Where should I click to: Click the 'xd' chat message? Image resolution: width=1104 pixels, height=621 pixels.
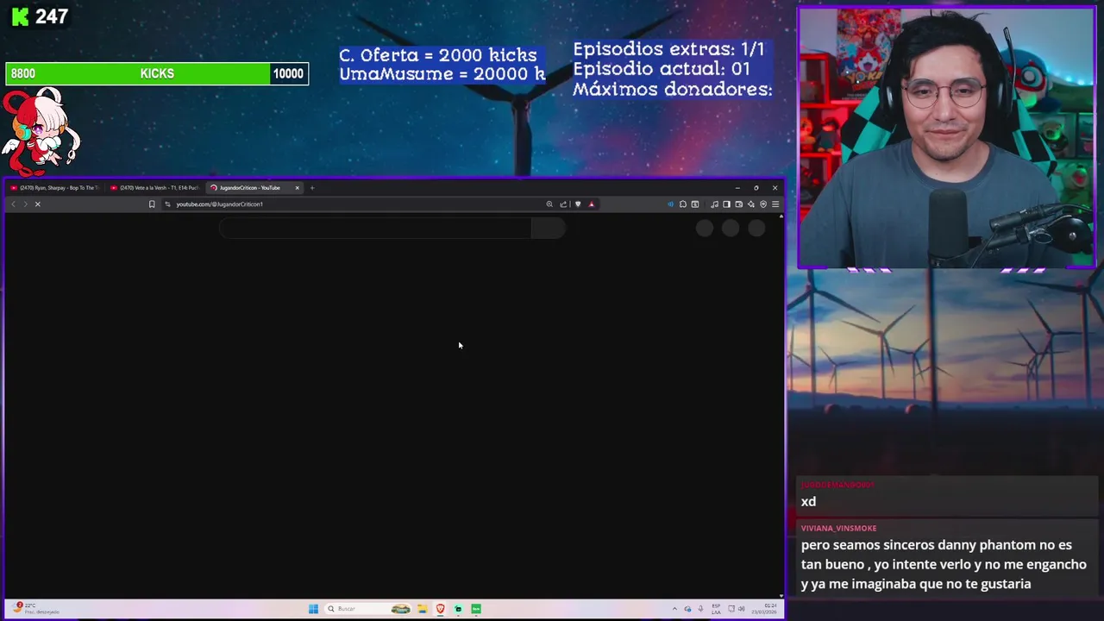(808, 502)
